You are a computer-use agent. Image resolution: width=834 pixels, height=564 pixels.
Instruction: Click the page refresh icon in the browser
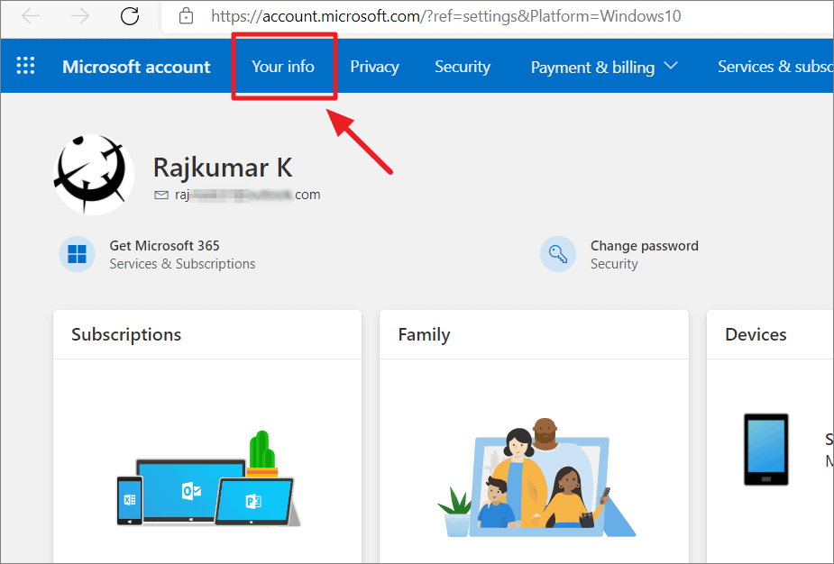point(129,16)
